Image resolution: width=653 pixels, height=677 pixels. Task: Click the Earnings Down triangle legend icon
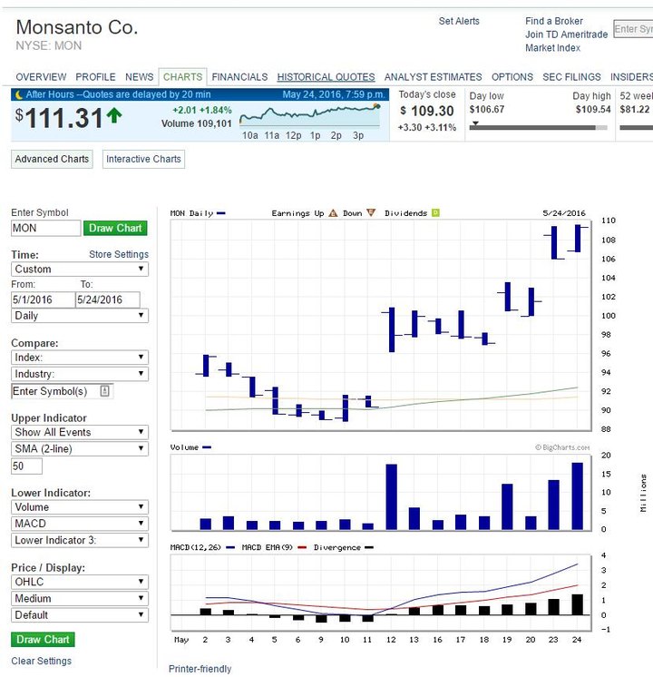point(371,213)
